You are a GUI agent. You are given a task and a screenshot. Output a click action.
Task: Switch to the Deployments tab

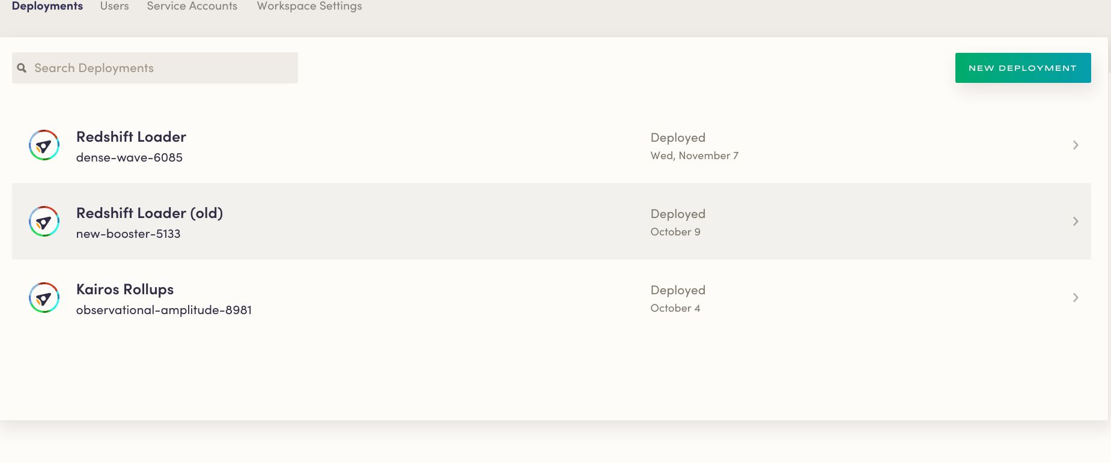click(x=47, y=6)
